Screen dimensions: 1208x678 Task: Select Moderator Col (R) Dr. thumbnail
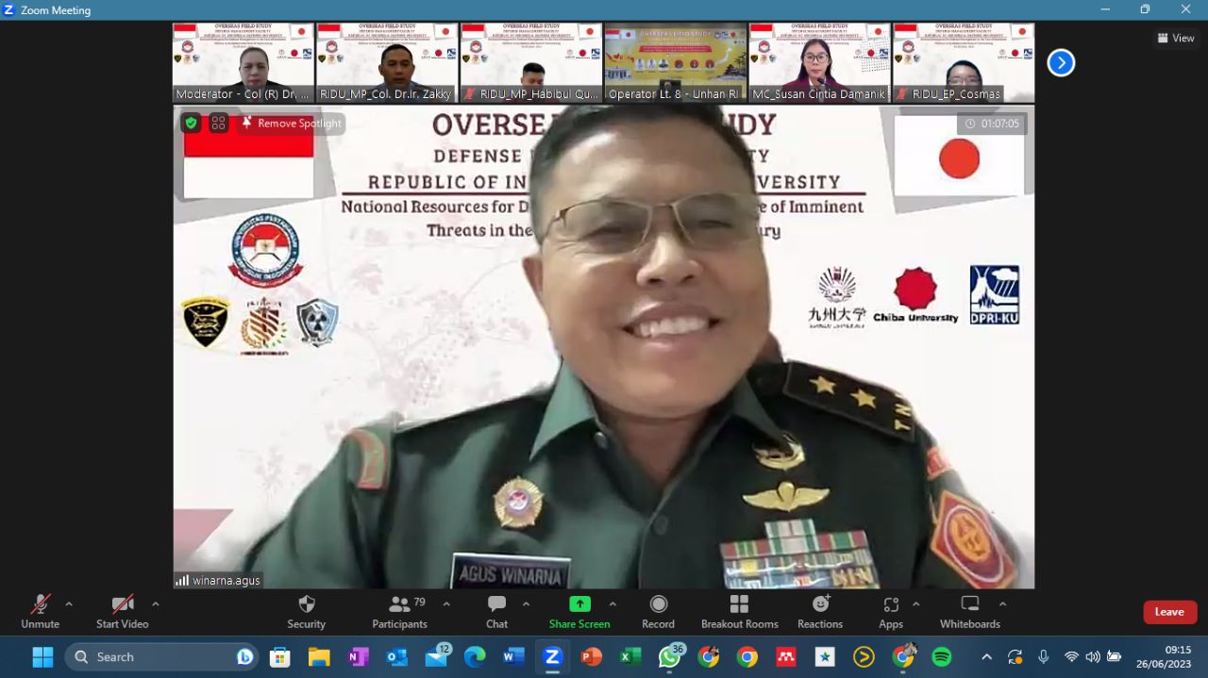[243, 62]
